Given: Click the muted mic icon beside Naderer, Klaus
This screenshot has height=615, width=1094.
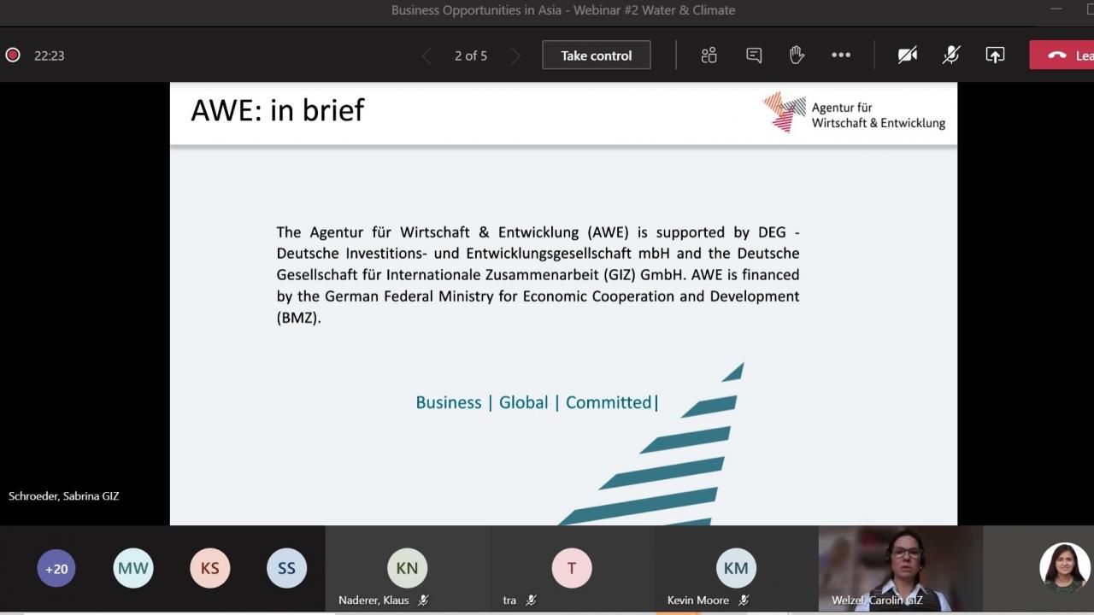Looking at the screenshot, I should tap(422, 600).
